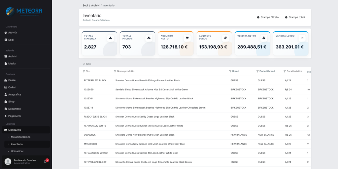The image size is (338, 169).
Task: Click the chart icon in Vendita Lordo card
Action: coord(302,38)
